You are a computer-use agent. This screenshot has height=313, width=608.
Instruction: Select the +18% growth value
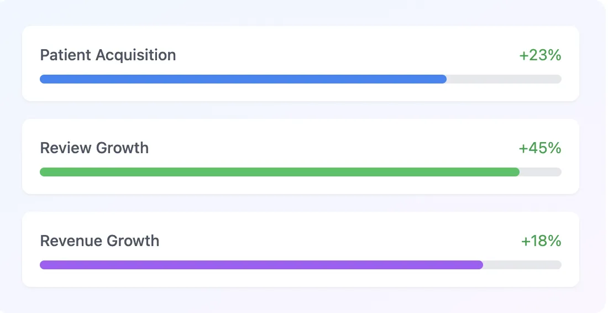pyautogui.click(x=541, y=241)
